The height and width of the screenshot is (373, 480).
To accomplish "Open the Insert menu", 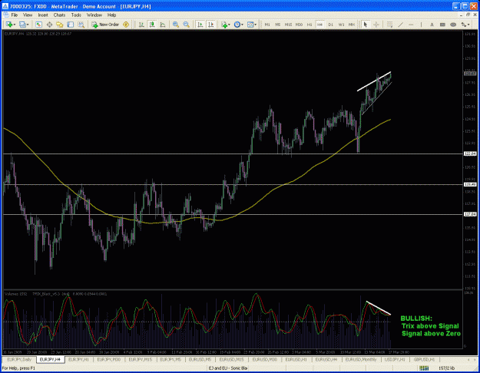I will 43,15.
